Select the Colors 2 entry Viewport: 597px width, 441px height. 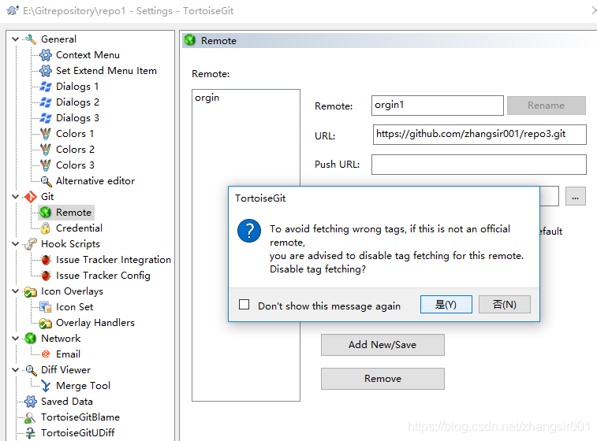coord(75,150)
